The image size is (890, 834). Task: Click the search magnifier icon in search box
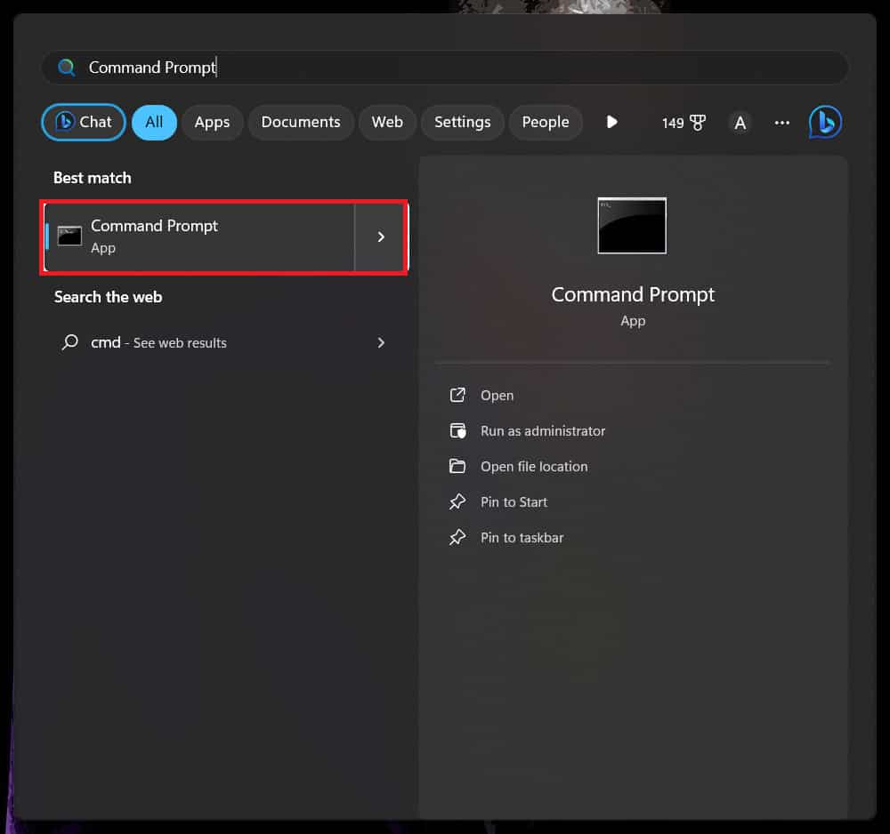click(x=66, y=68)
